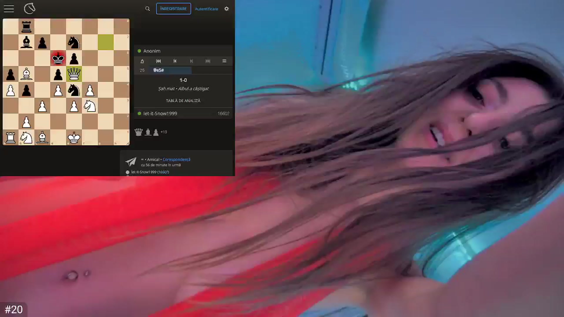Select the white knight on f3
Viewport: 564px width, 317px height.
coord(90,106)
